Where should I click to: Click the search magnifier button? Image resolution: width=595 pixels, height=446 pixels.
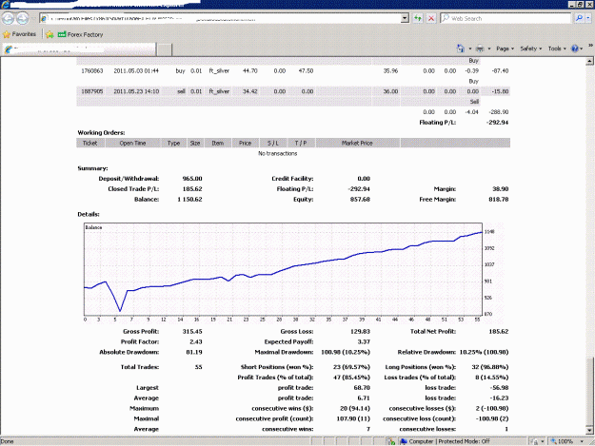tap(579, 18)
